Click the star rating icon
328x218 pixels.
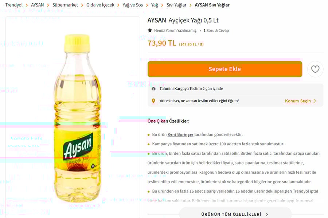pyautogui.click(x=150, y=31)
